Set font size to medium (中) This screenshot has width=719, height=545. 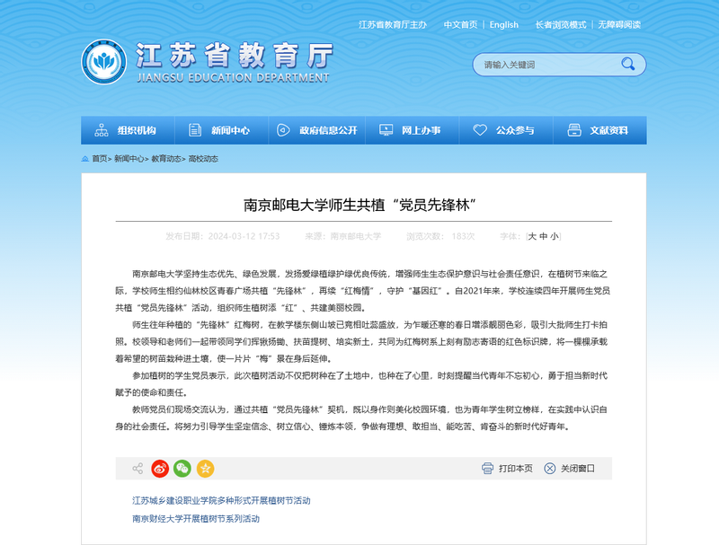pyautogui.click(x=543, y=236)
